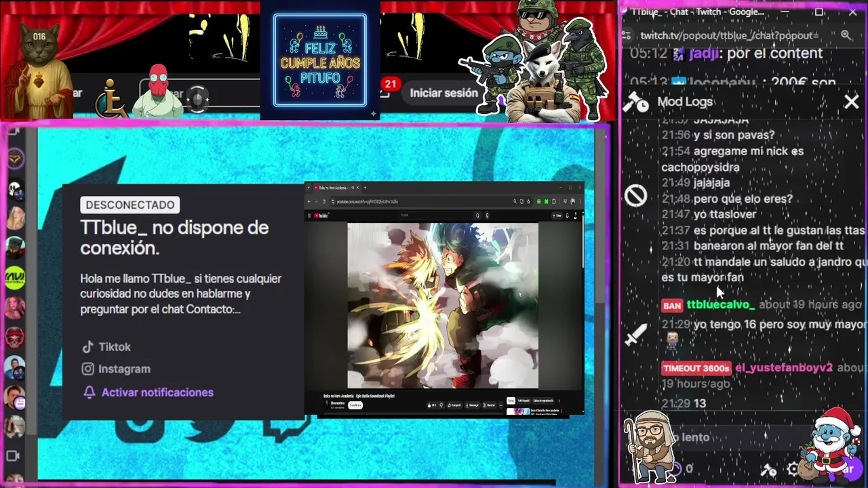Click the red 21 notification badge
The image size is (868, 488).
coord(390,84)
